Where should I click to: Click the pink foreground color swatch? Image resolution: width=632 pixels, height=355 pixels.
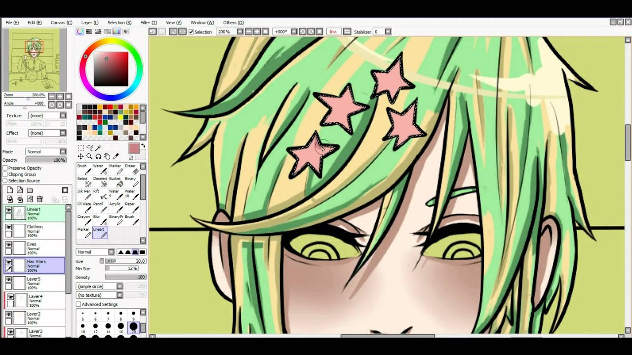134,149
